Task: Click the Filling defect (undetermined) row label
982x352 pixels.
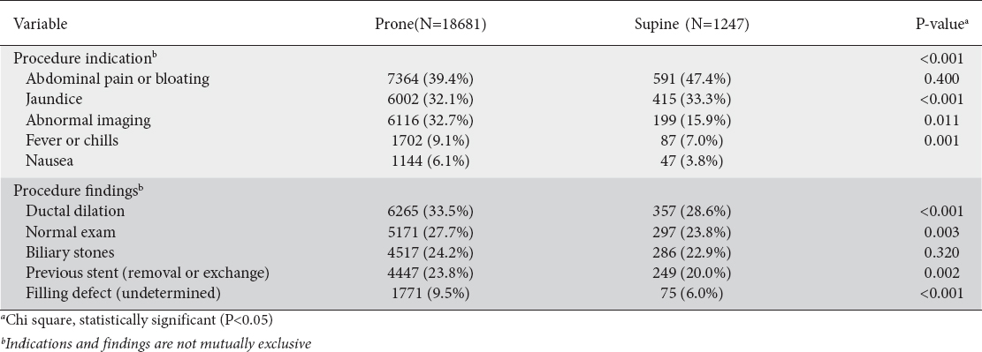Action: click(x=123, y=293)
